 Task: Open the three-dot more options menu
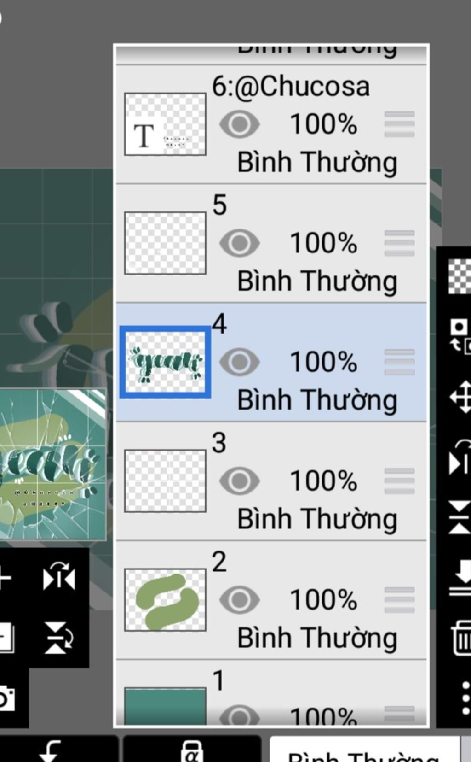coord(465,698)
